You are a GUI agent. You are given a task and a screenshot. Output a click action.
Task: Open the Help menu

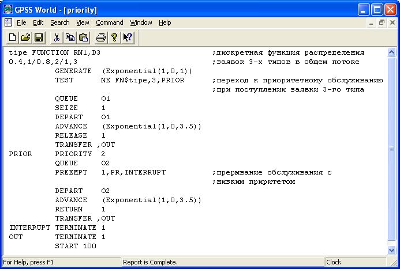pyautogui.click(x=165, y=22)
